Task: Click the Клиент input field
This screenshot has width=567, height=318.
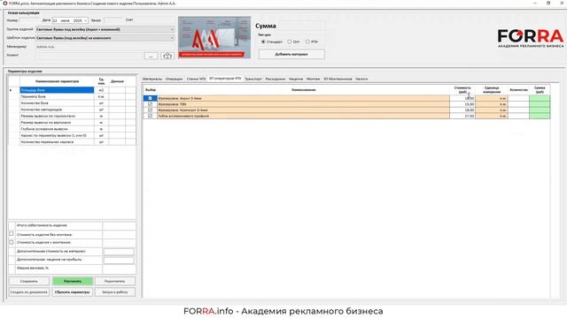Action: tap(89, 56)
